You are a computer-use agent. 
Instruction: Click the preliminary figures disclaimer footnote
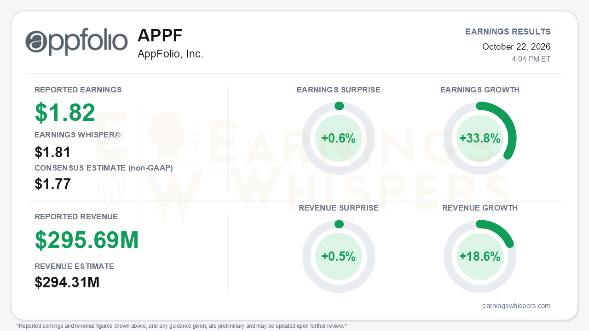(182, 326)
